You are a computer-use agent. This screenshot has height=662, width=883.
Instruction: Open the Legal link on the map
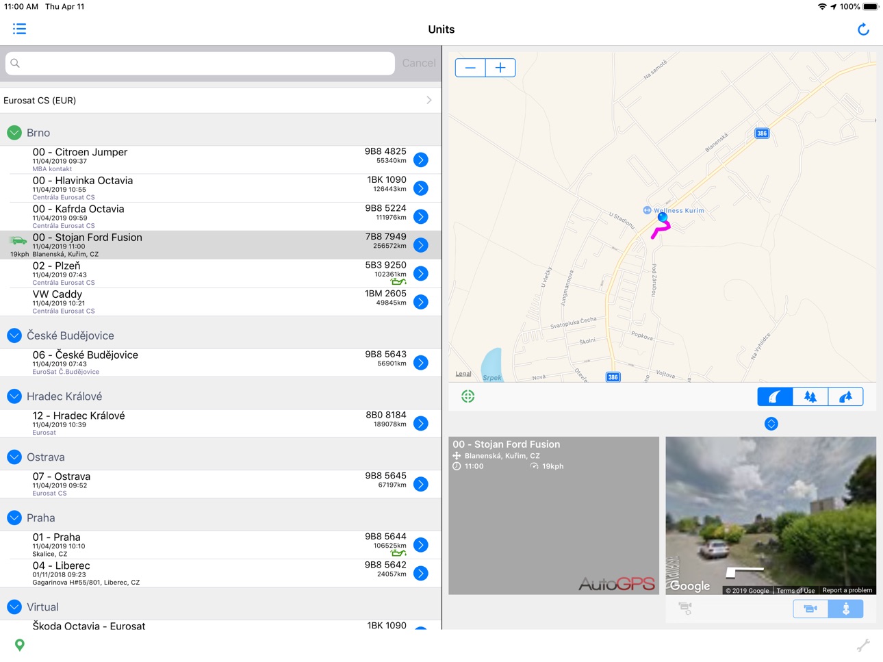[x=463, y=374]
